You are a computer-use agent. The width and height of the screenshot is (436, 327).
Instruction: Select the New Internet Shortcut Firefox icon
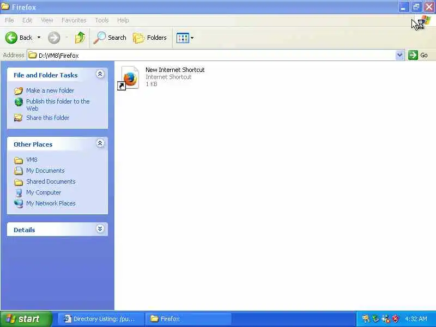128,78
